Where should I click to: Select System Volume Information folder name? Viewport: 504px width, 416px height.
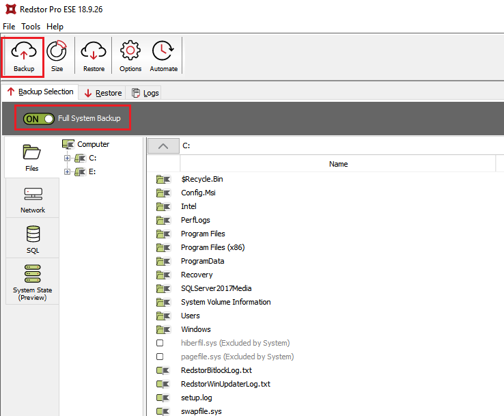click(225, 302)
